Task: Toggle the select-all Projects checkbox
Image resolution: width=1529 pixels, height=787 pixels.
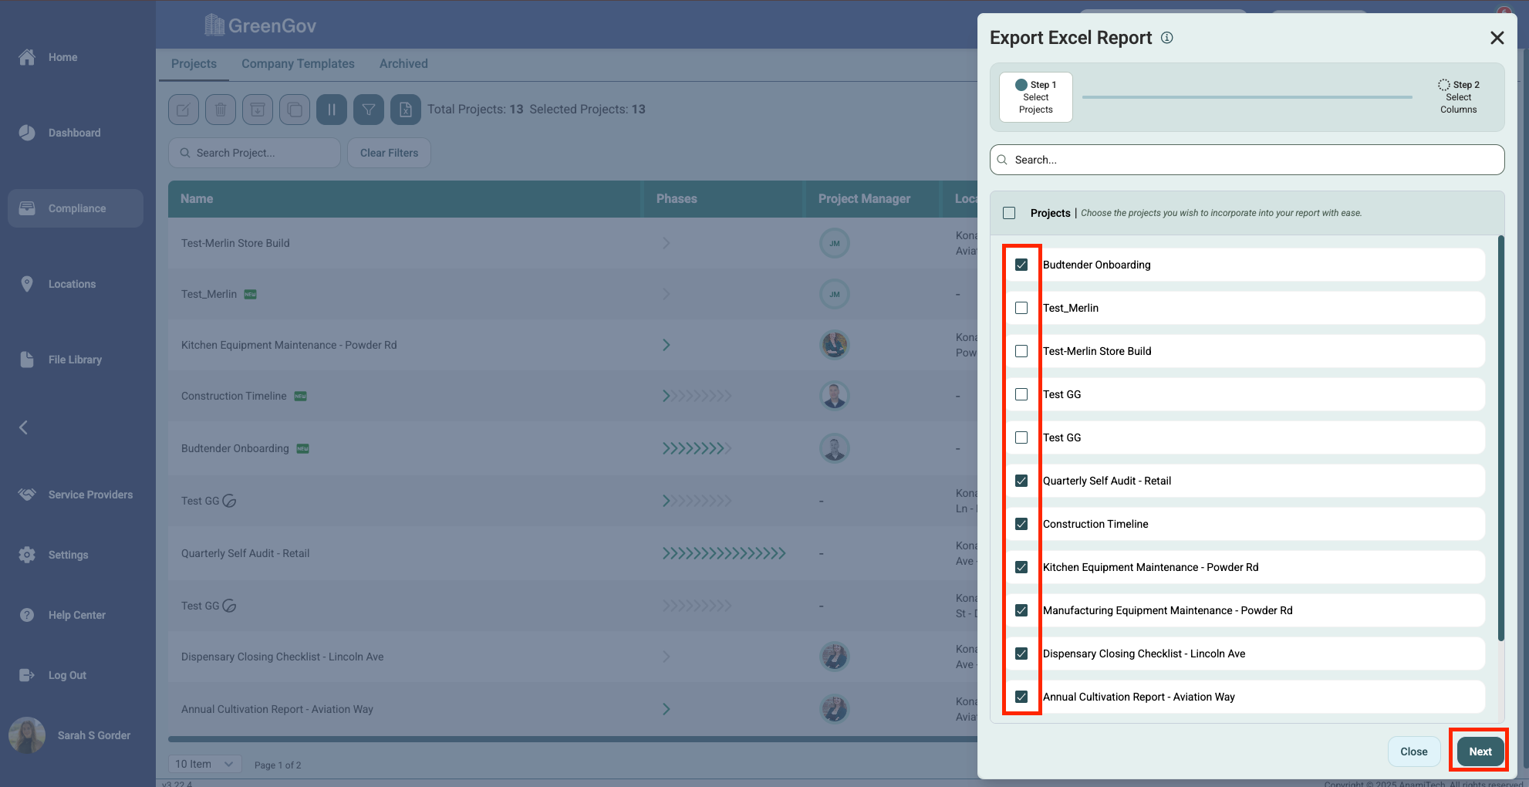Action: (1009, 213)
